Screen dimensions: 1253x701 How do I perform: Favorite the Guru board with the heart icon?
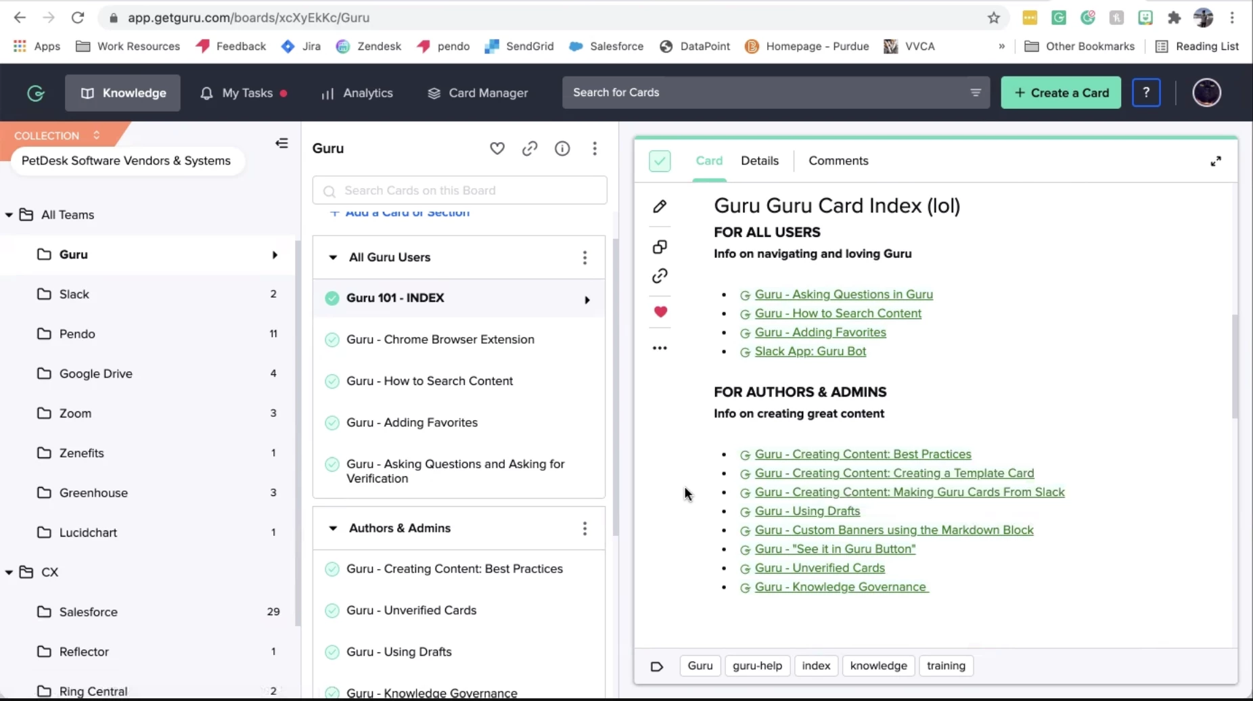[497, 148]
